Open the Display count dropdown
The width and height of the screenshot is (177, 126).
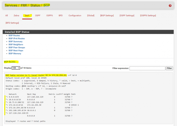[x=16, y=68]
